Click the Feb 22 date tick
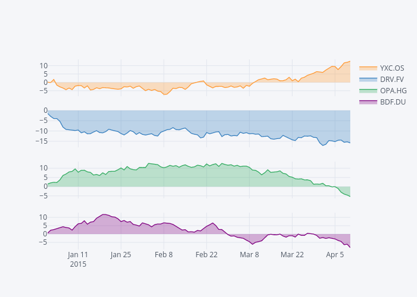Viewport: 417px width, 297px height. tap(206, 255)
